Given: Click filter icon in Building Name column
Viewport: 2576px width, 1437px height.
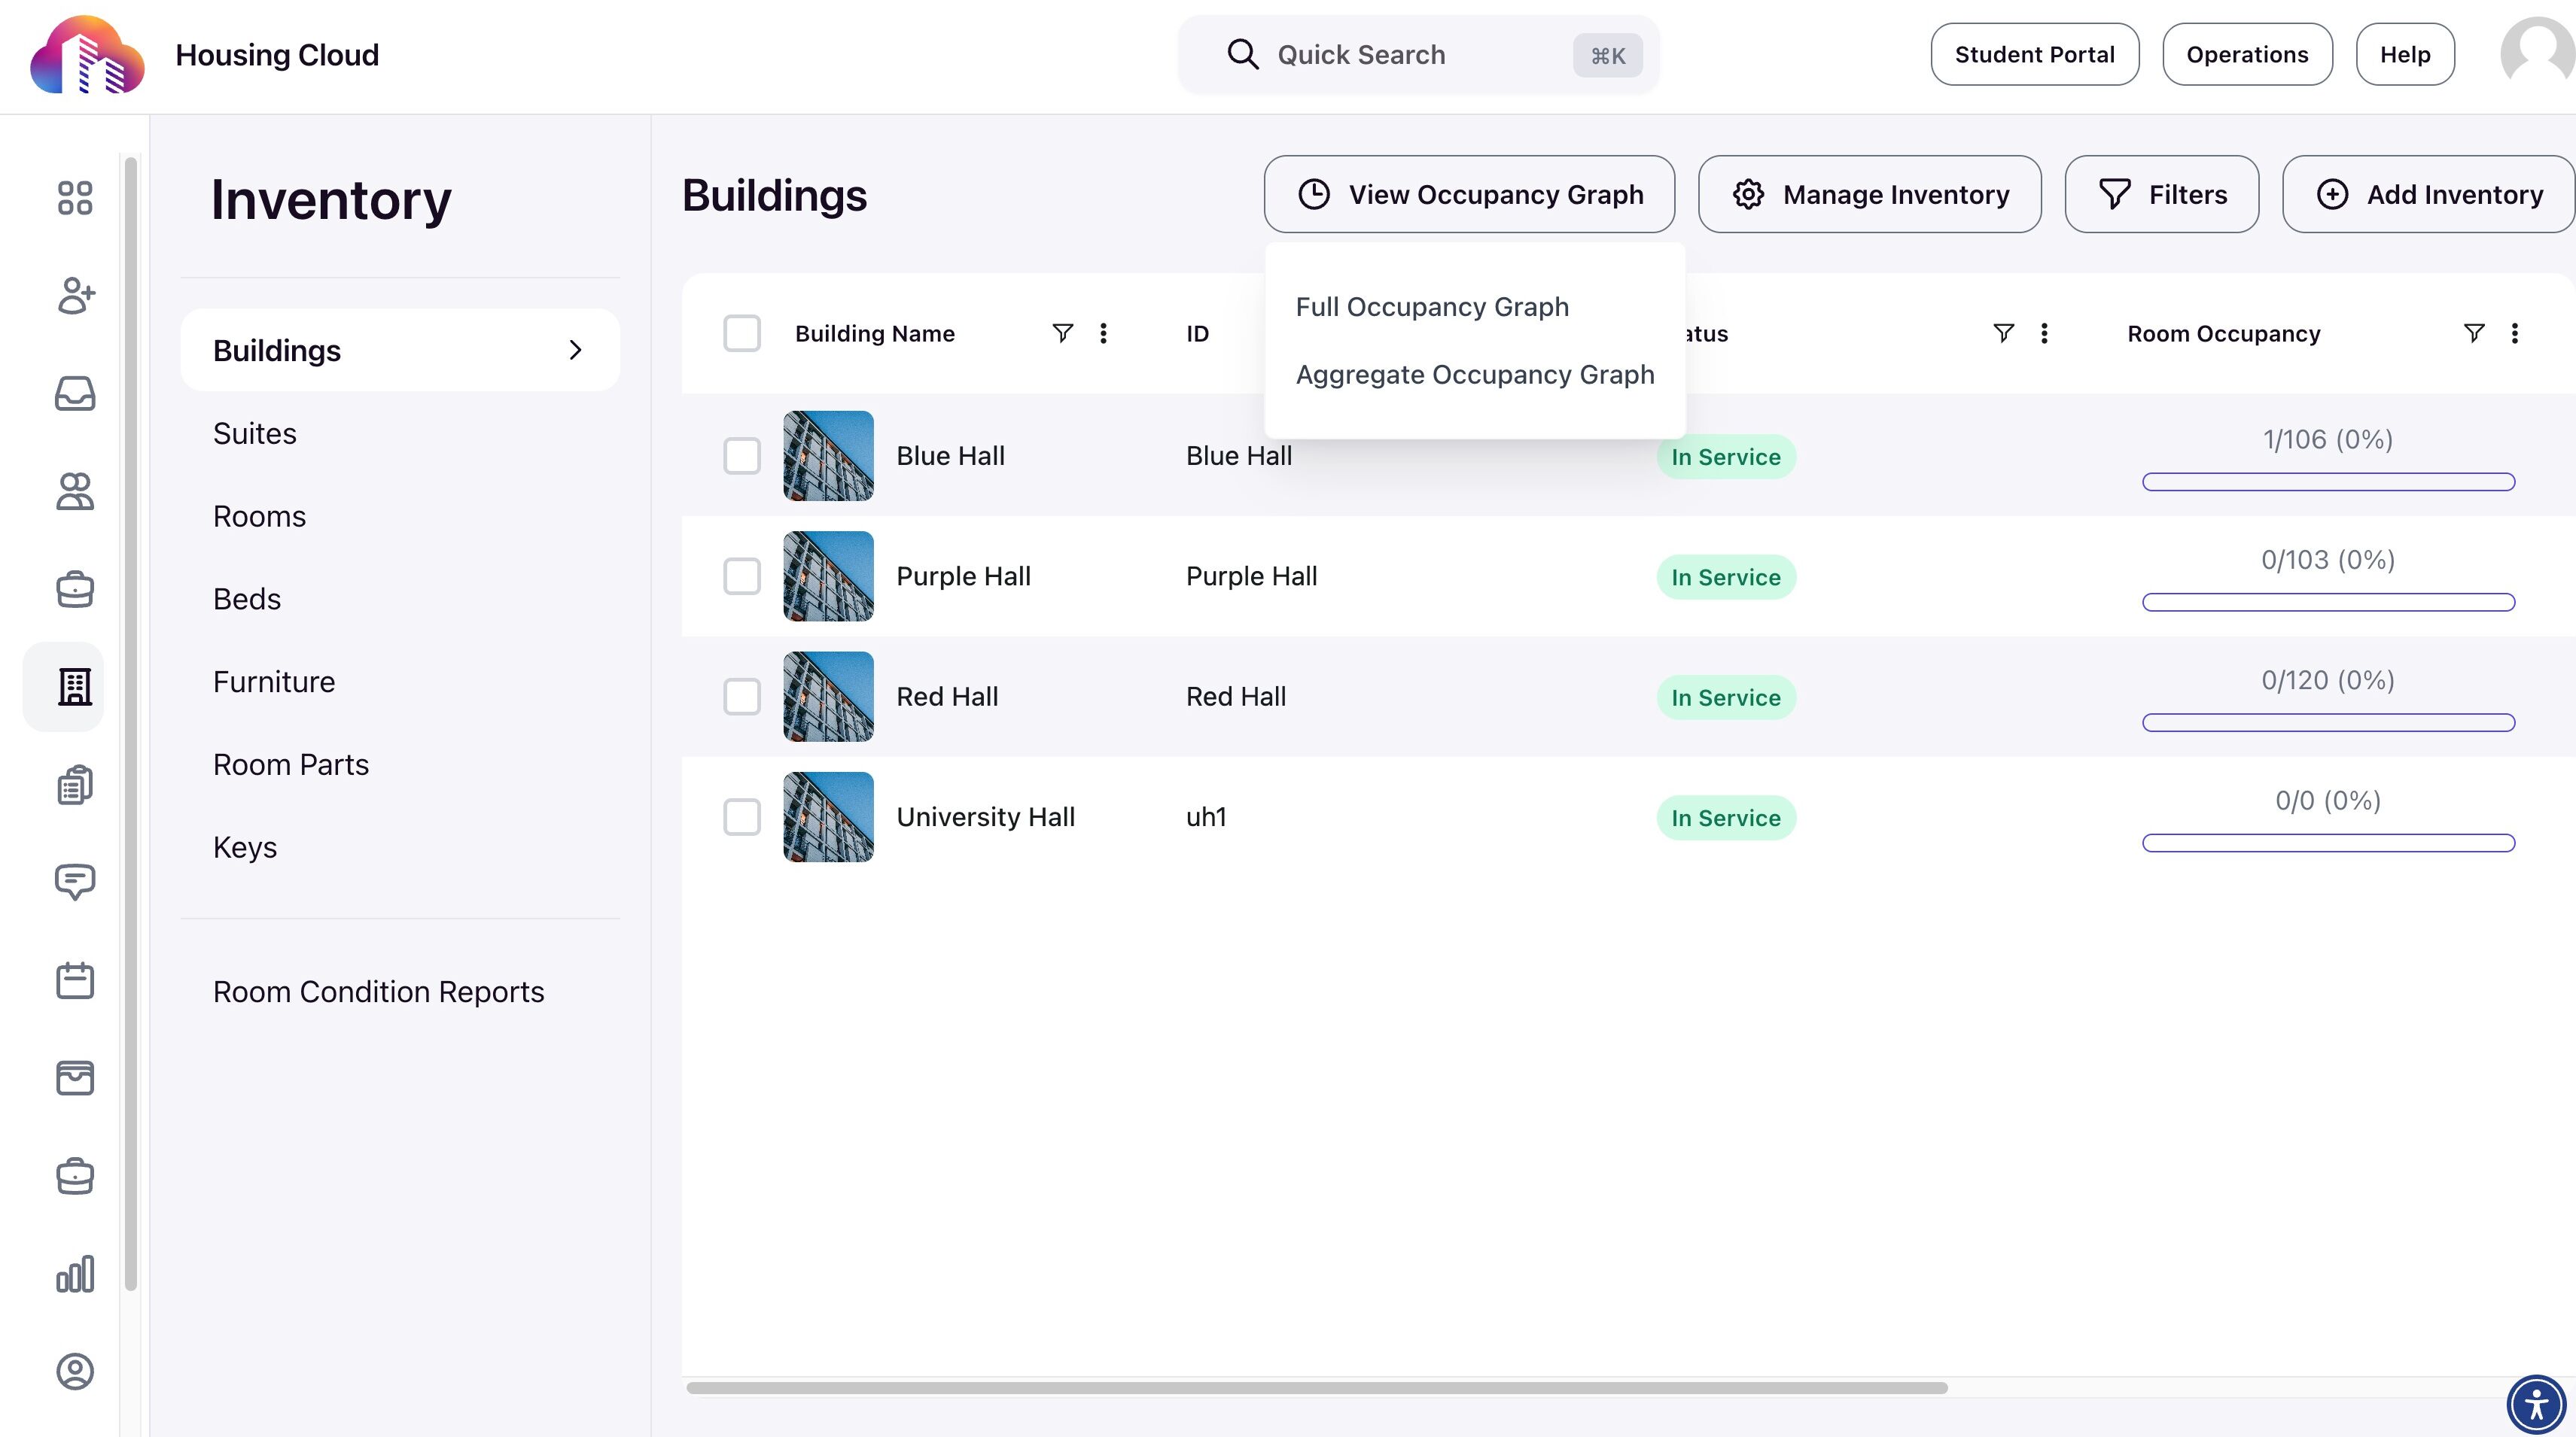Looking at the screenshot, I should point(1062,333).
